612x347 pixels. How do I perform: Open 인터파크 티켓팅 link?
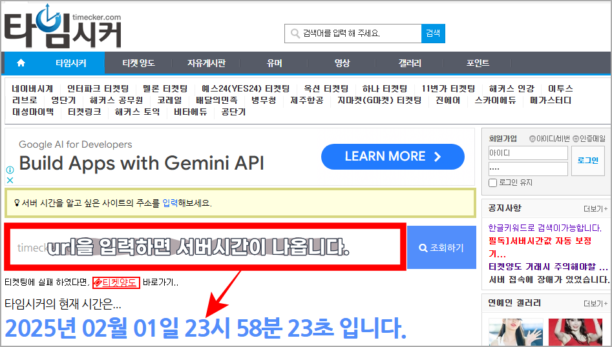[98, 89]
